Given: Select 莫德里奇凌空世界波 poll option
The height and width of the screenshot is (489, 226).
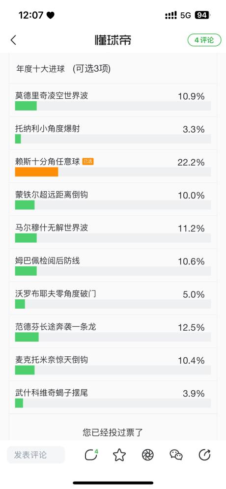Looking at the screenshot, I should pyautogui.click(x=113, y=100).
